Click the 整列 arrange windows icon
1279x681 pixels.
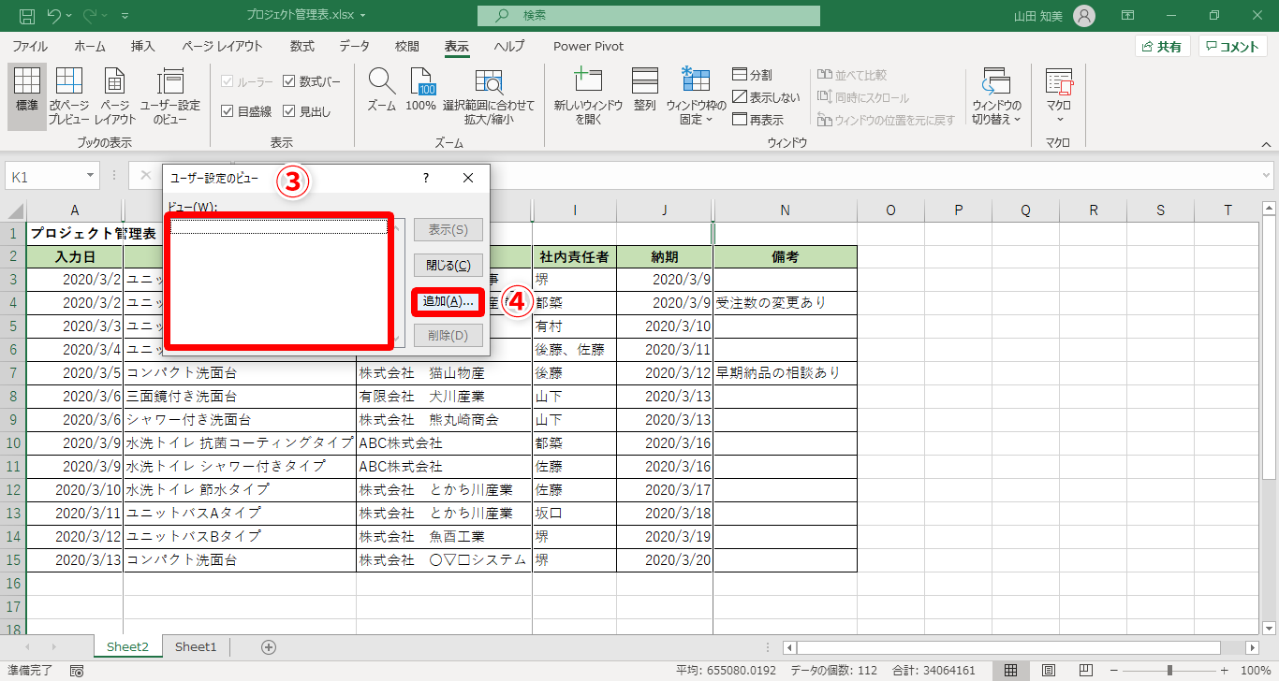(x=645, y=91)
